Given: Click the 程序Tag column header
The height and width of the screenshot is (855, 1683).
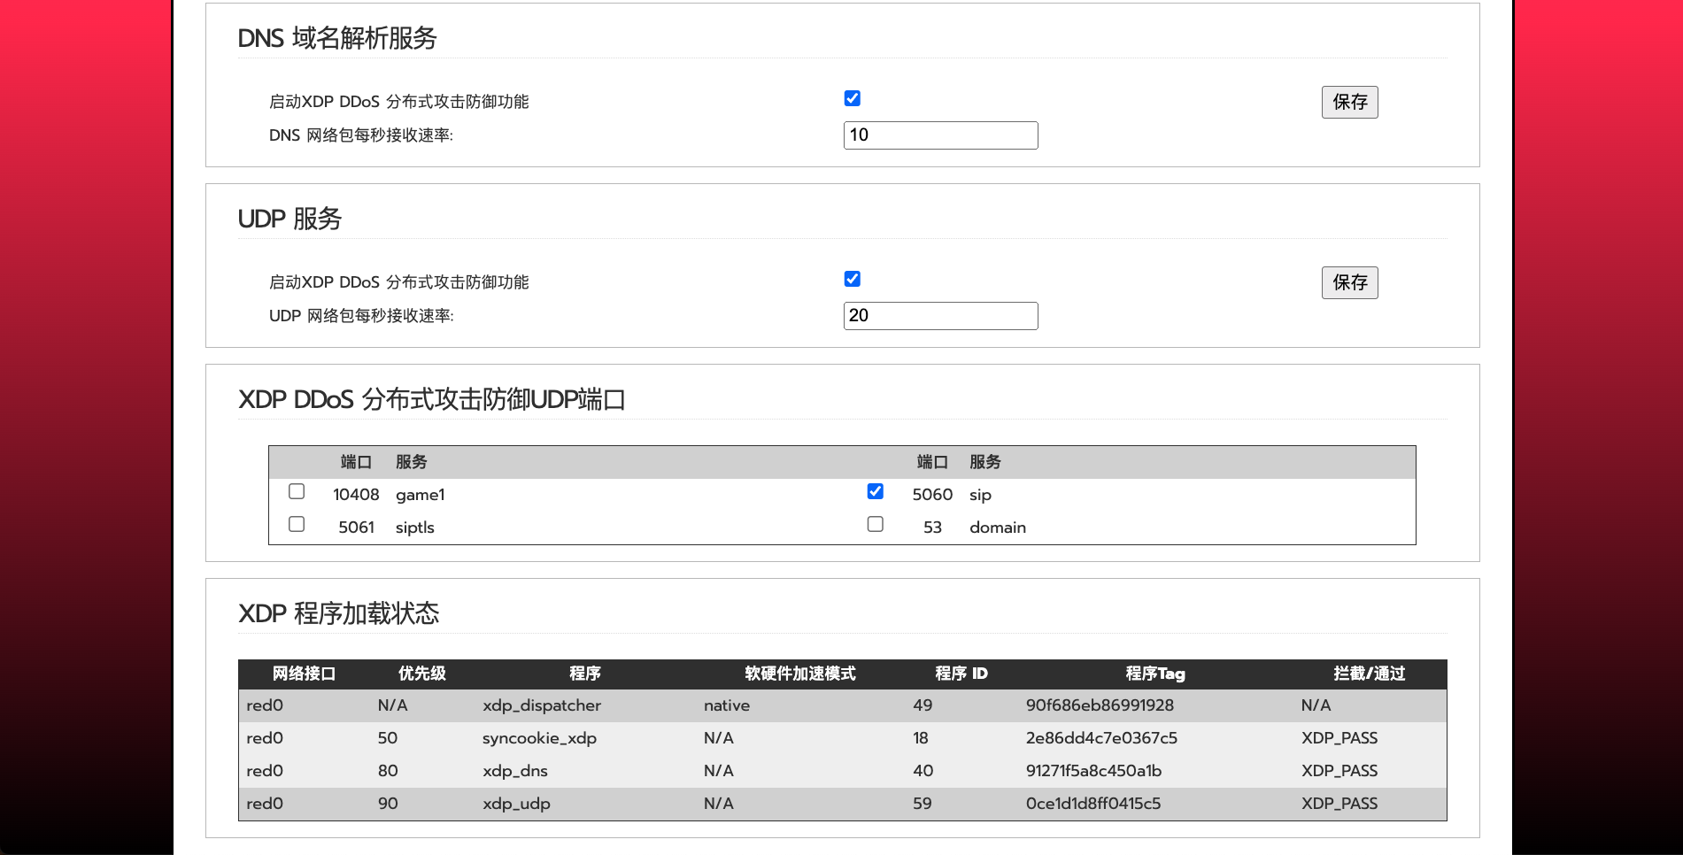Looking at the screenshot, I should 1154,674.
